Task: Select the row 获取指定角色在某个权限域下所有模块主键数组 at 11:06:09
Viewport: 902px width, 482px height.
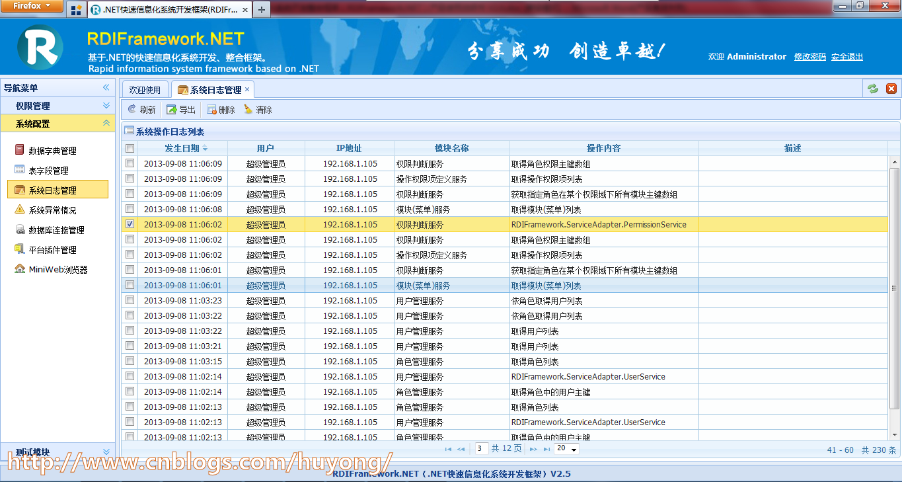Action: [x=504, y=194]
